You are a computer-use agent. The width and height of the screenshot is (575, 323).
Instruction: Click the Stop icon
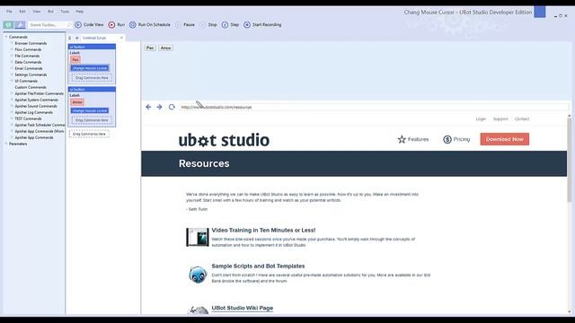(203, 24)
